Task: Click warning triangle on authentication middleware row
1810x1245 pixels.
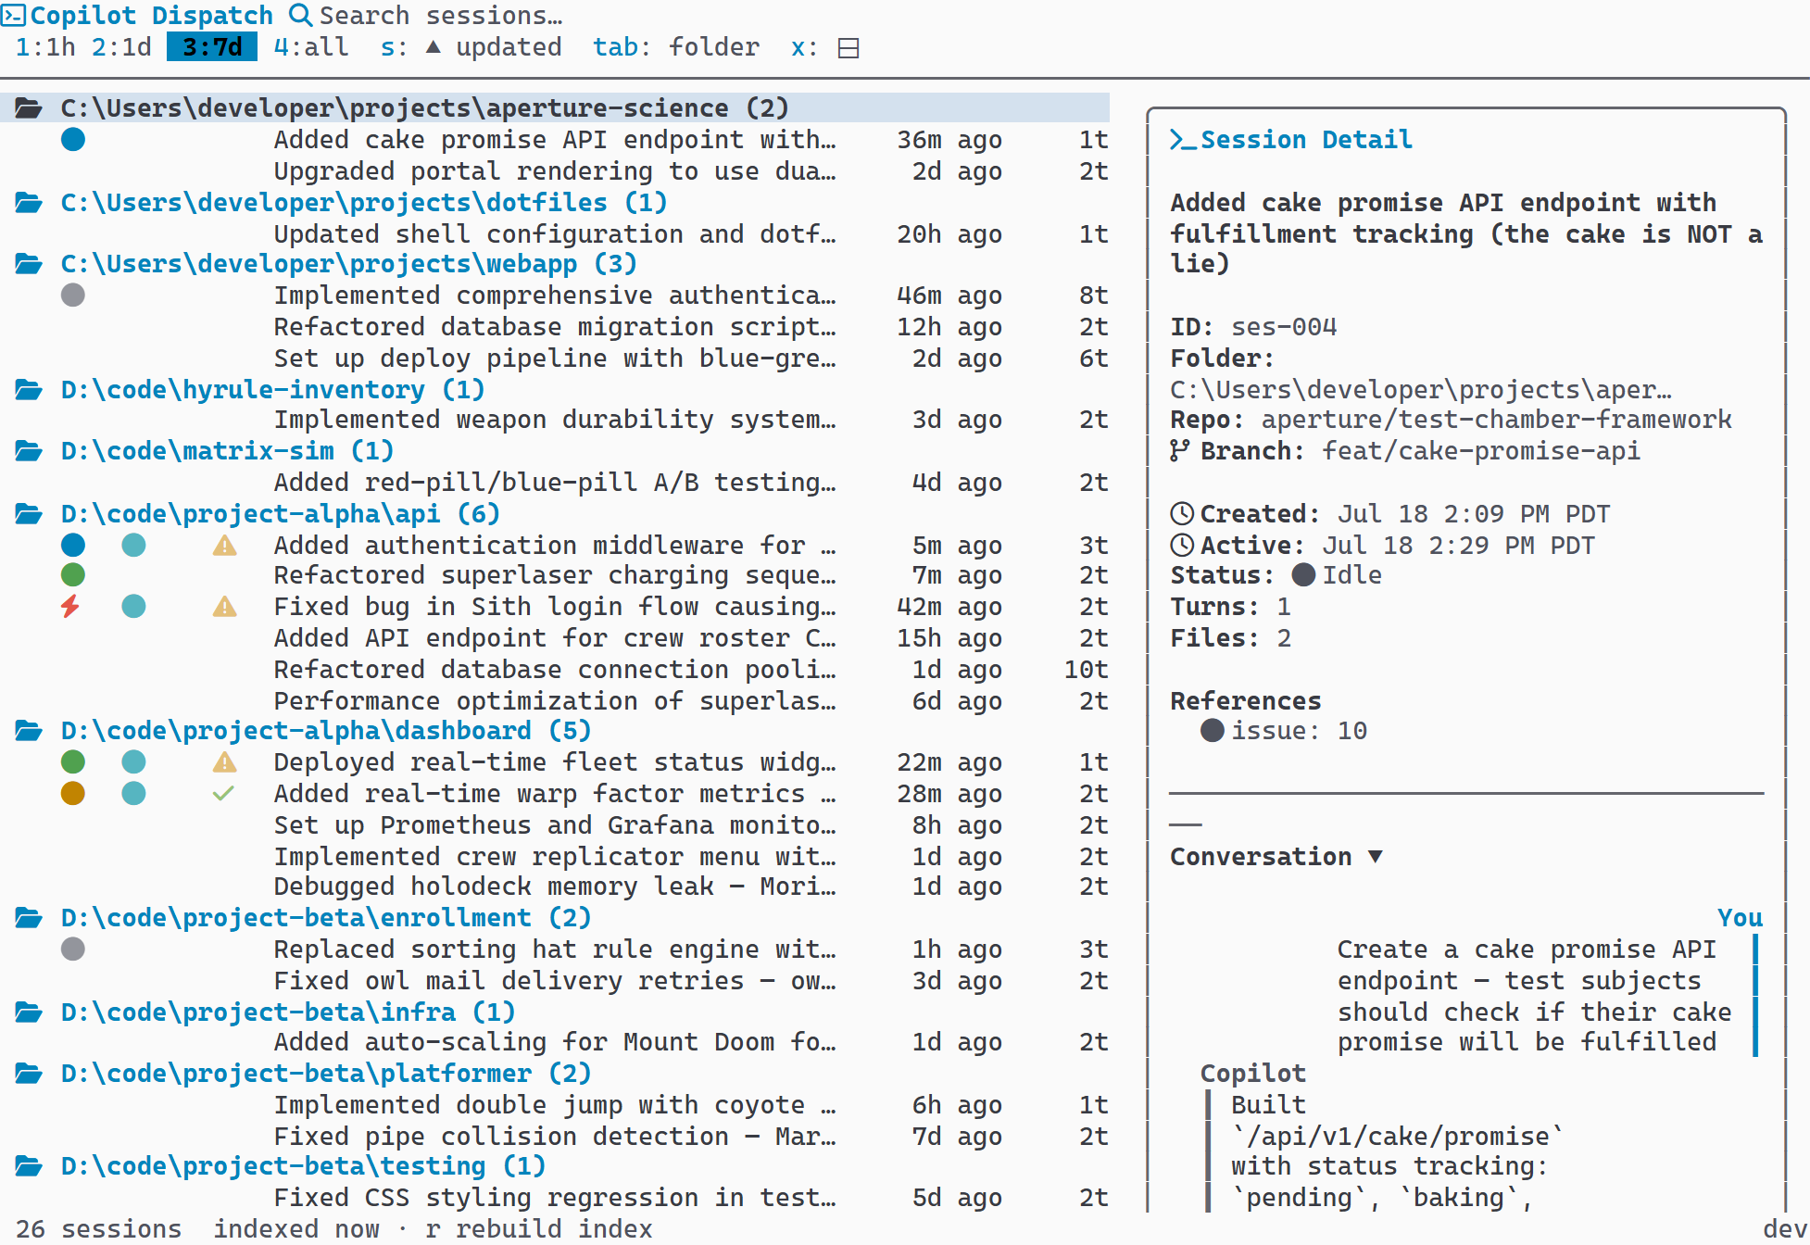Action: pos(224,545)
